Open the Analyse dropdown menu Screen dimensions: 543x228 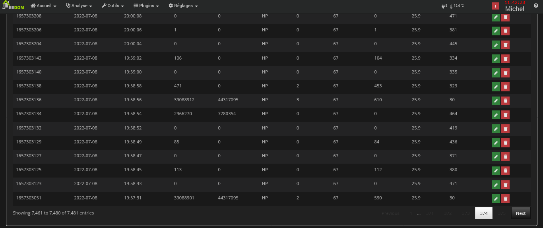pos(79,6)
